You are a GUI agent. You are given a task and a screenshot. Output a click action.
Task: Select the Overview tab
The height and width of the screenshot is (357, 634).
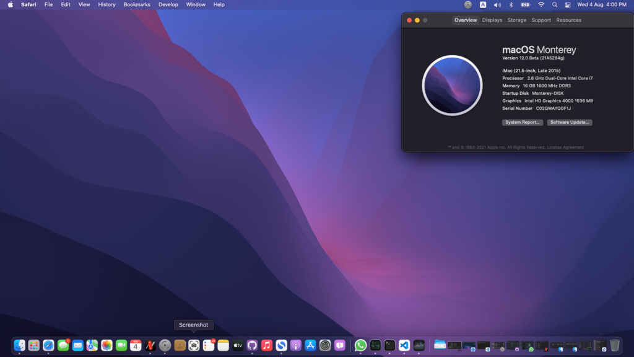pos(466,20)
